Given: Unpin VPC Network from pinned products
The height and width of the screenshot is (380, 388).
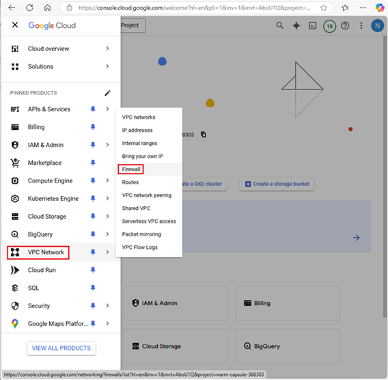Looking at the screenshot, I should (x=93, y=252).
